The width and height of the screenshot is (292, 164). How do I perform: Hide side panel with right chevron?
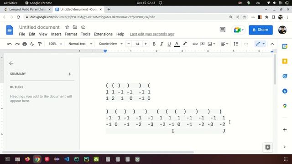pyautogui.click(x=285, y=147)
